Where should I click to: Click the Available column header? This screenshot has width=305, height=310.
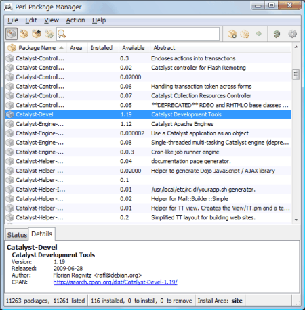134,48
